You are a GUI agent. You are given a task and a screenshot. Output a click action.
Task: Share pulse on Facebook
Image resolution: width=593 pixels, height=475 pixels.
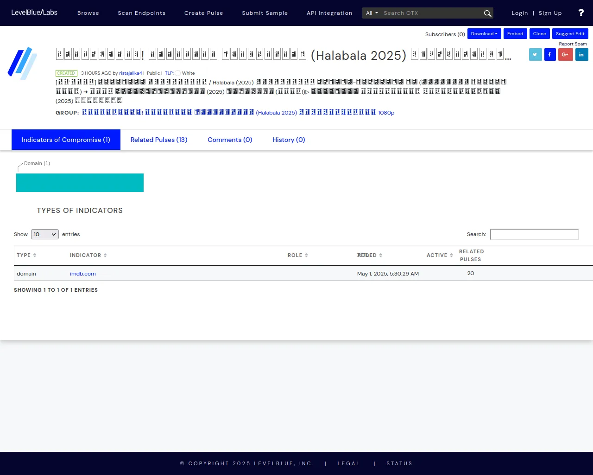550,55
